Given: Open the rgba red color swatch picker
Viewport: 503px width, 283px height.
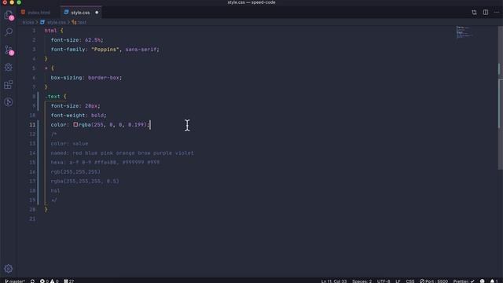Looking at the screenshot, I should pos(75,124).
